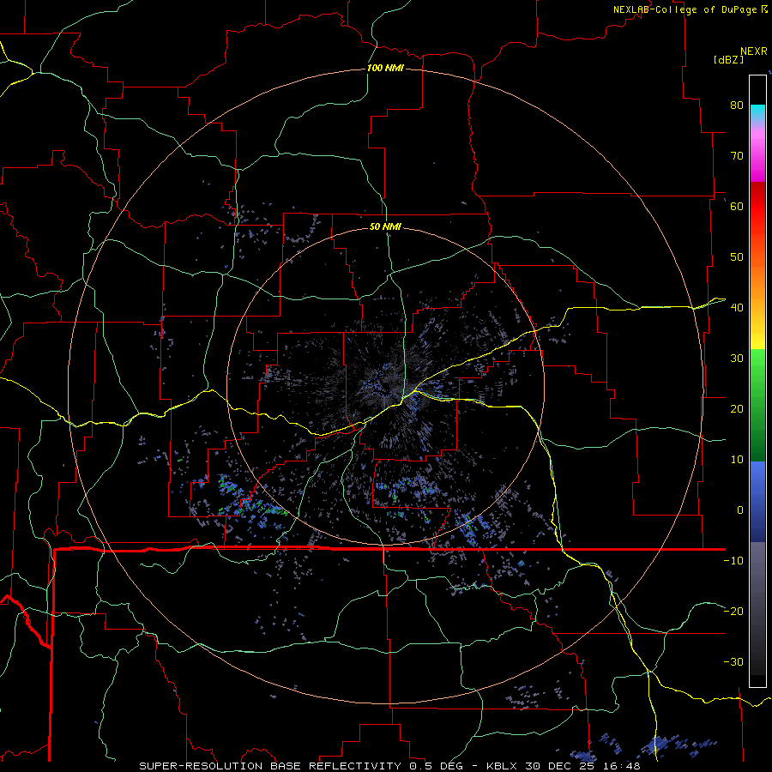The image size is (772, 772).
Task: Click the 70 dBZ scale value
Action: click(737, 155)
